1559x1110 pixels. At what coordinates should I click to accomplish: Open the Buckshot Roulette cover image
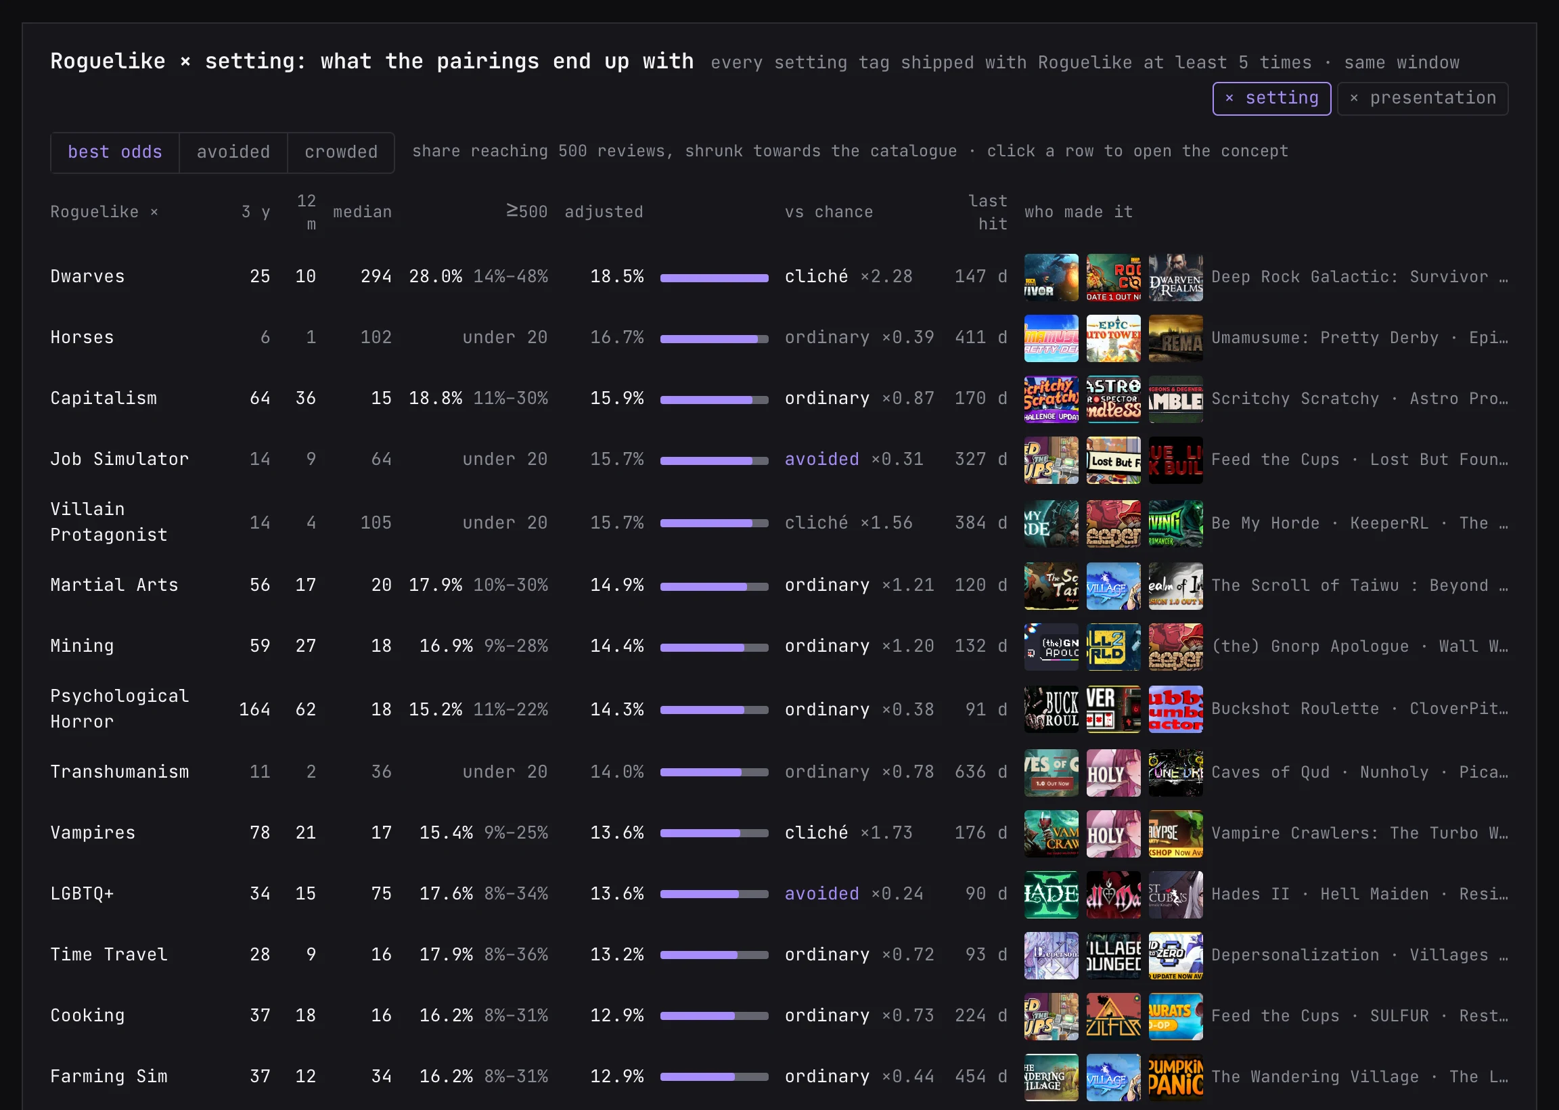1051,709
